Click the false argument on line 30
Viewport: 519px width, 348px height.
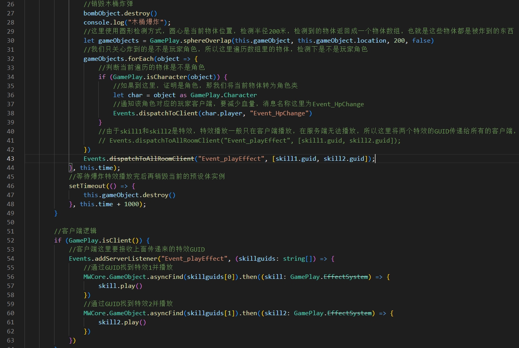pos(421,41)
